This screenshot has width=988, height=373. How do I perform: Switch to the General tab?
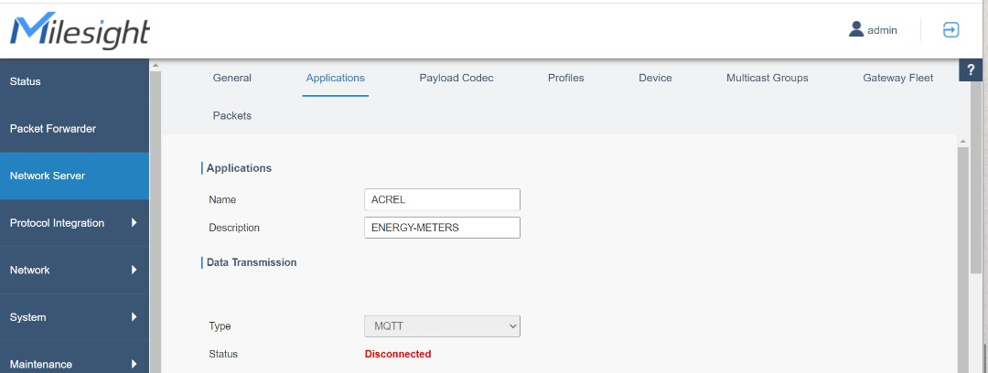tap(232, 78)
